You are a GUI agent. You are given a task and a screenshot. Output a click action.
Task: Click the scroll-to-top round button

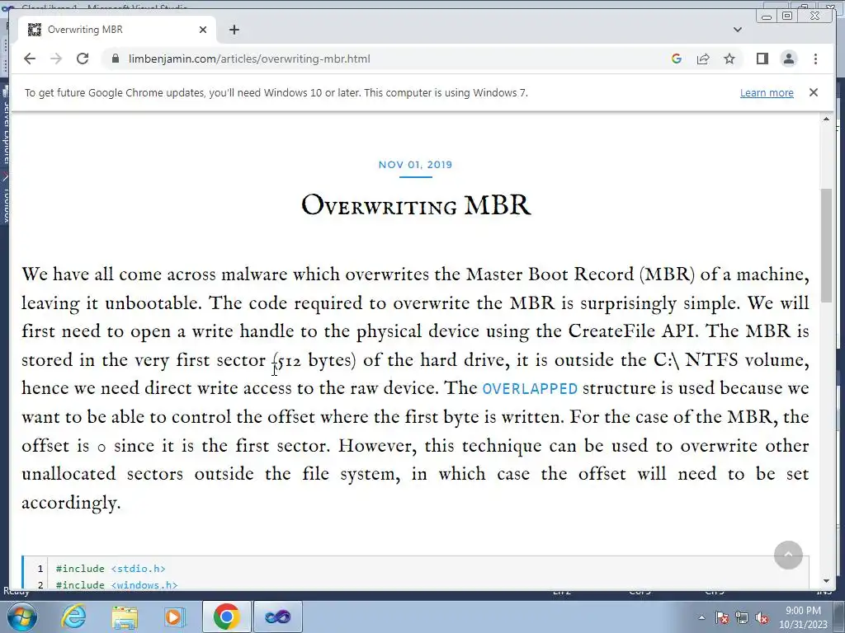[x=788, y=555]
